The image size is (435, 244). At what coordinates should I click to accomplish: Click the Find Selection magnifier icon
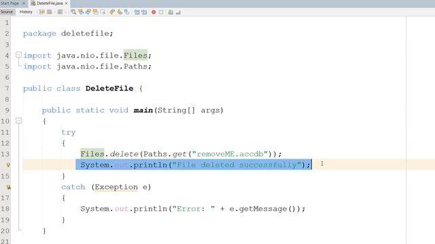click(73, 12)
